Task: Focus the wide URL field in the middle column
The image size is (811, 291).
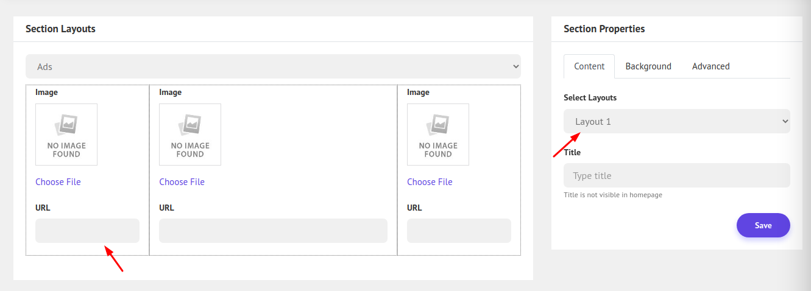Action: pyautogui.click(x=273, y=231)
